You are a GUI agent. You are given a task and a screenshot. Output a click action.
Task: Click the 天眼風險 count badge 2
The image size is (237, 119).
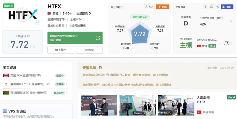click(x=100, y=68)
